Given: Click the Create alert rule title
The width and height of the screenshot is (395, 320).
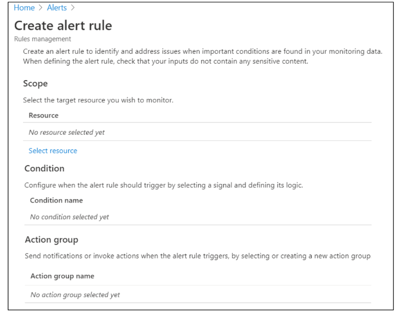Looking at the screenshot, I should pyautogui.click(x=63, y=26).
